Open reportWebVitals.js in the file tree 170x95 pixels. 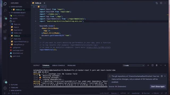pos(21,42)
